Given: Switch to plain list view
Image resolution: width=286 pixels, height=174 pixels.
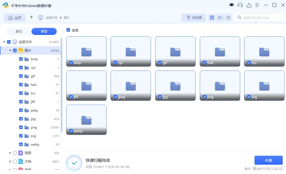Looking at the screenshot, I should pyautogui.click(x=228, y=18).
